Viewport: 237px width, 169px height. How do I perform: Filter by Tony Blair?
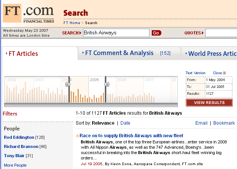point(14,156)
